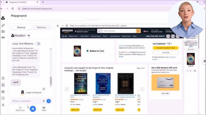The image size is (206, 115).
Task: Click the Go to Cart button under subtotal
Action: [x=165, y=52]
